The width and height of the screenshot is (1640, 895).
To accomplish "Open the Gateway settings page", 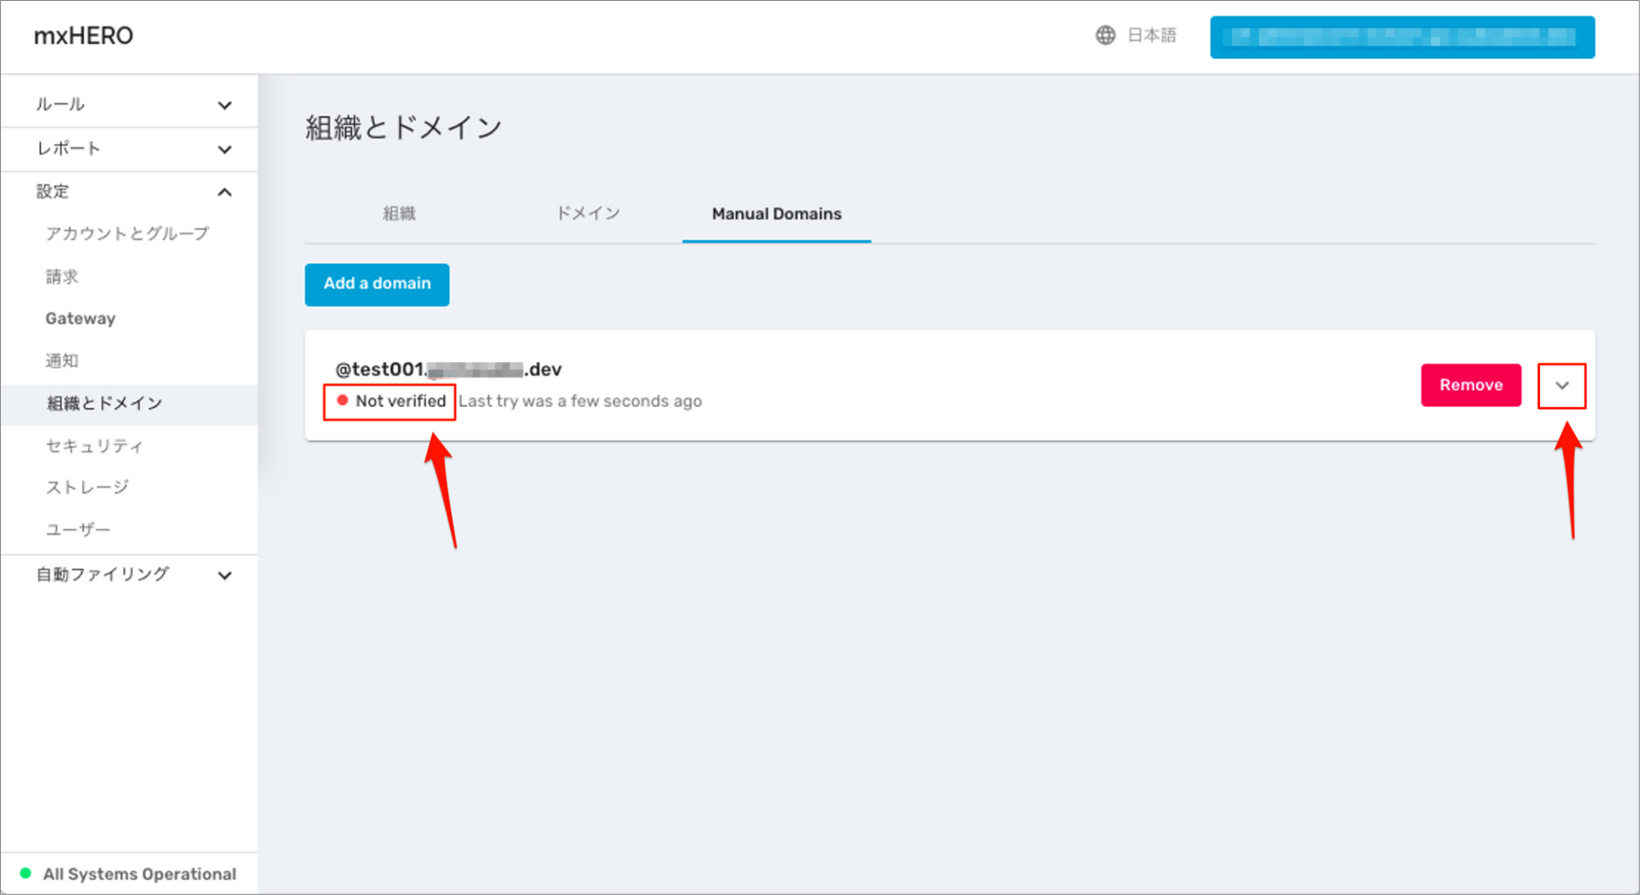I will 79,319.
